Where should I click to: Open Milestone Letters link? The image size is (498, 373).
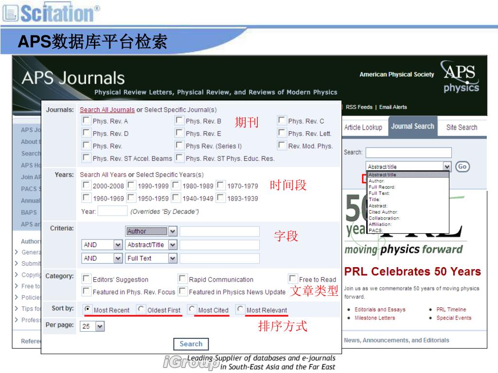[375, 318]
